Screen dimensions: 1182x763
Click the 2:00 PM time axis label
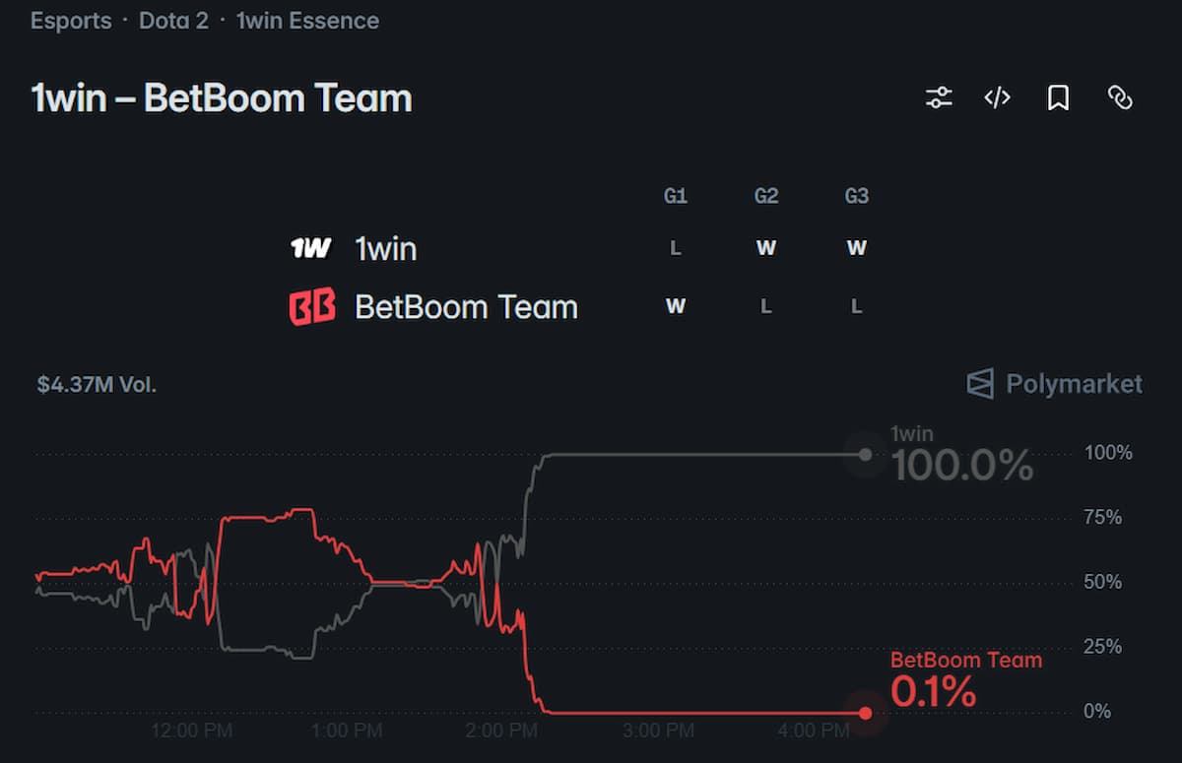click(501, 731)
